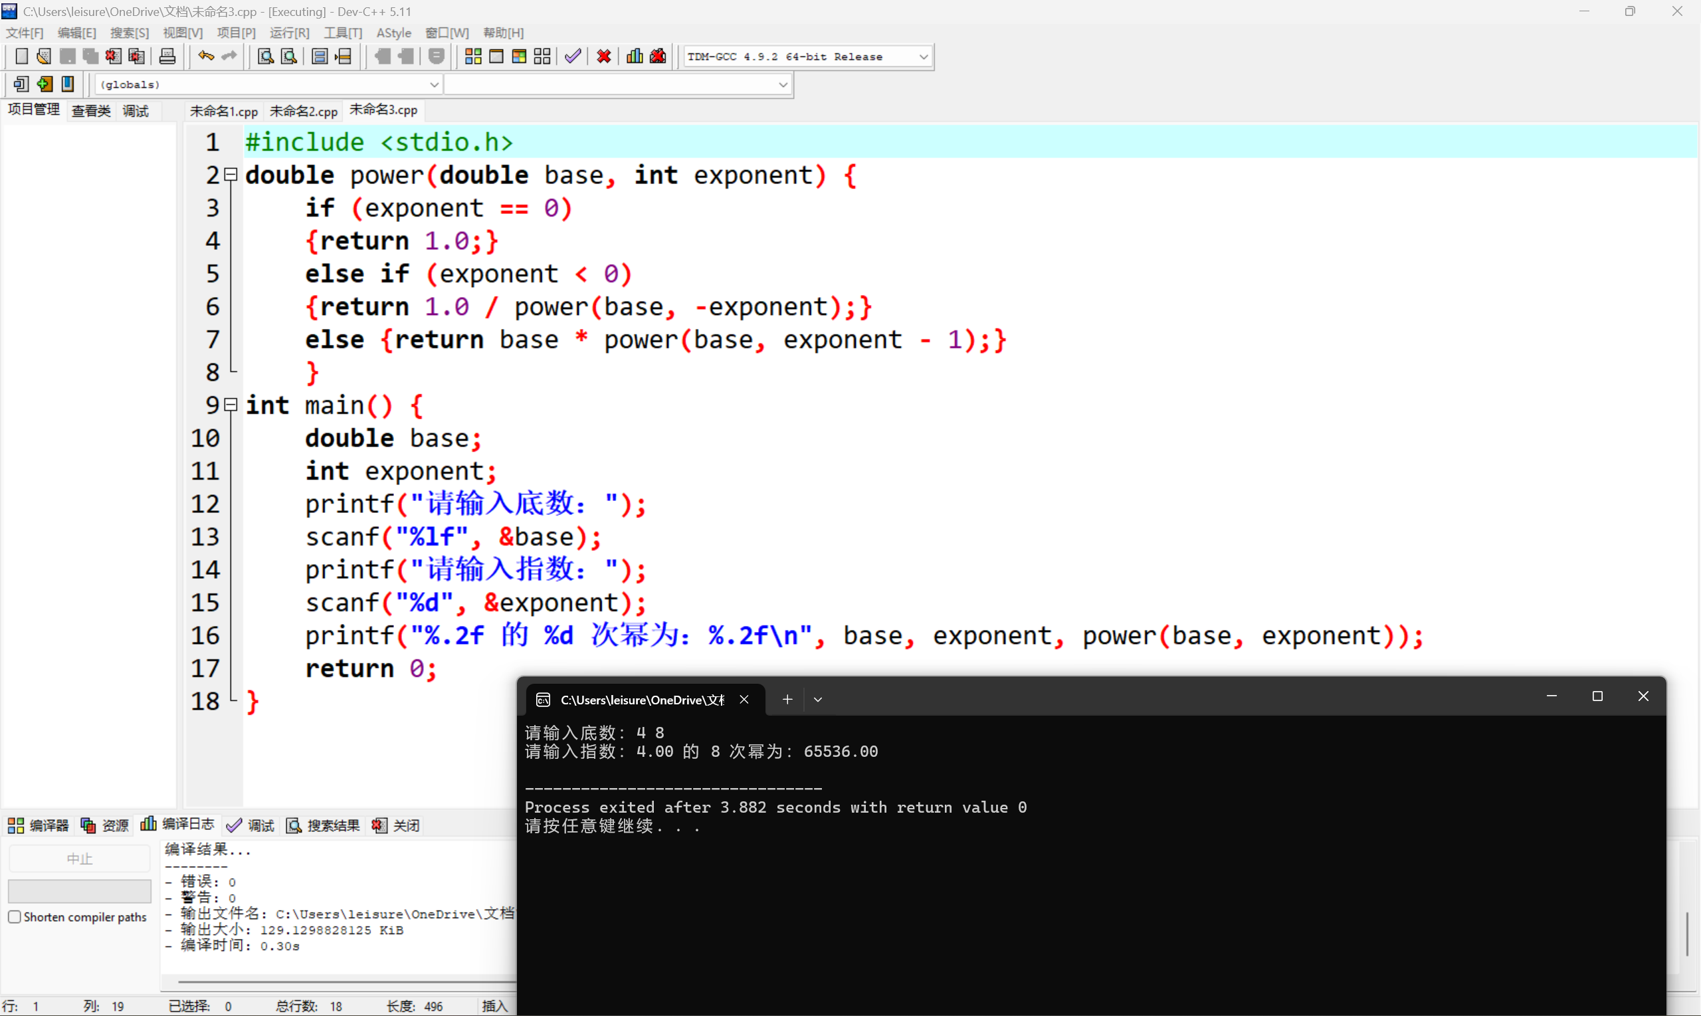Enable Shorten compiler paths
The image size is (1701, 1016).
pos(15,916)
